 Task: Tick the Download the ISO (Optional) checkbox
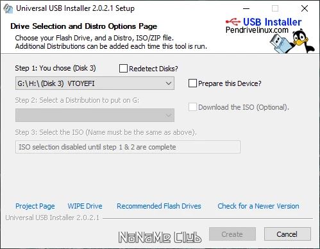tap(192, 107)
